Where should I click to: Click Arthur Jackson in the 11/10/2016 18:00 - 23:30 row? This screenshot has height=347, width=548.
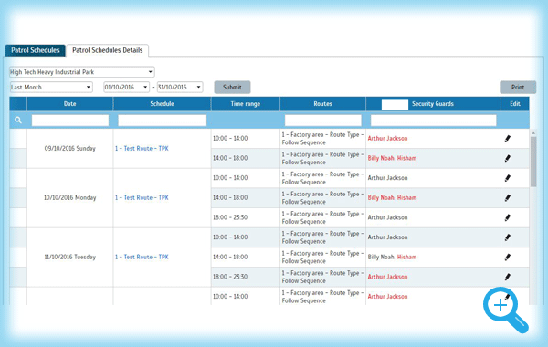pos(387,277)
